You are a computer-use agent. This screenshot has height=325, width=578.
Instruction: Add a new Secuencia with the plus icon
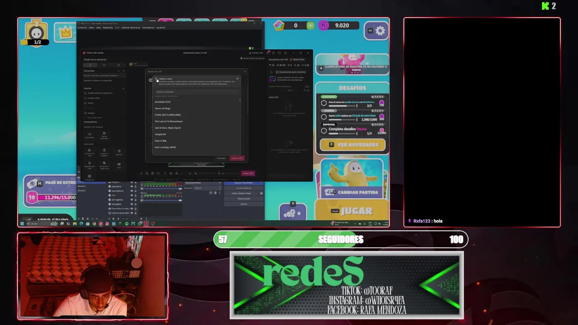pos(123,71)
